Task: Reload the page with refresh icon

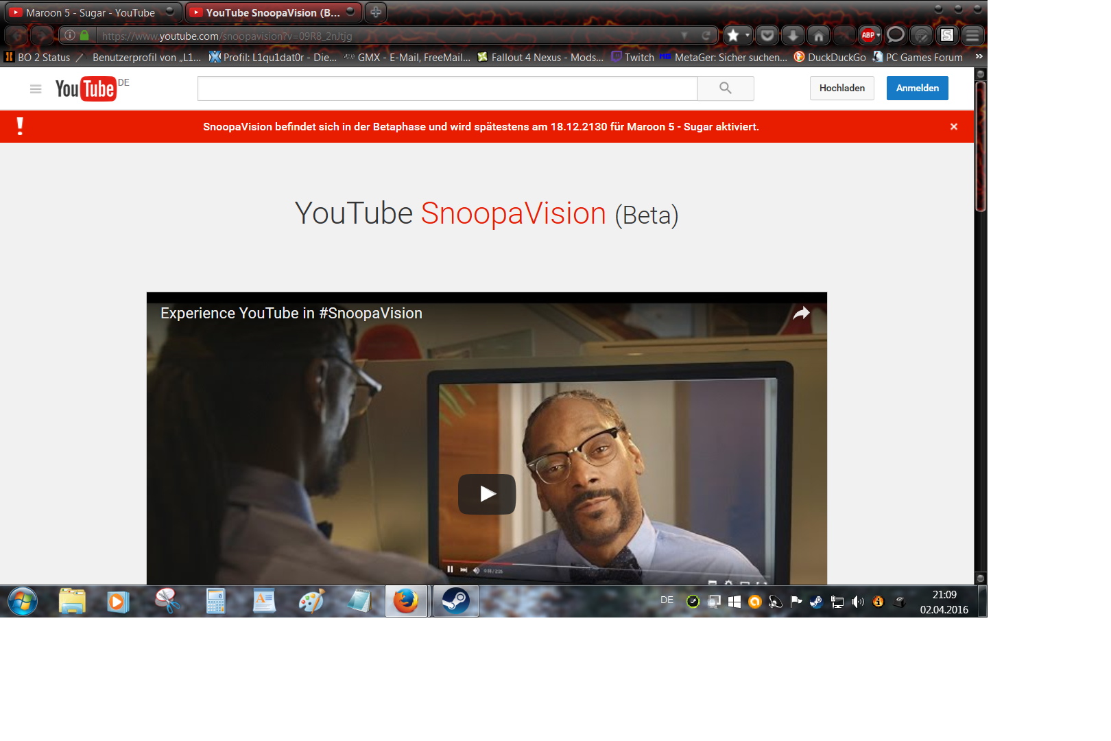Action: tap(706, 36)
